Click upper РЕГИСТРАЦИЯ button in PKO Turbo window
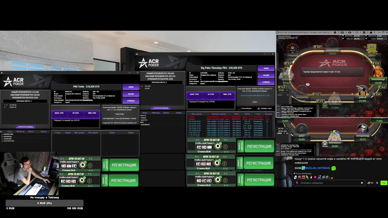Screen dimensions: 388x218 coord(124,165)
